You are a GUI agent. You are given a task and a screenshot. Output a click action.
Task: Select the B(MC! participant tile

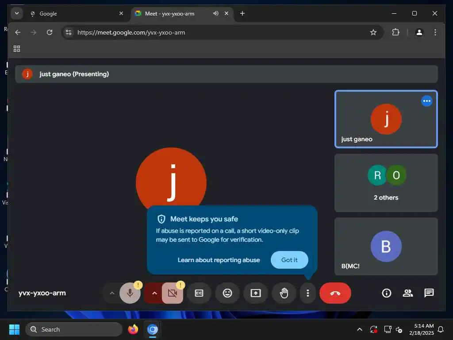pos(386,246)
